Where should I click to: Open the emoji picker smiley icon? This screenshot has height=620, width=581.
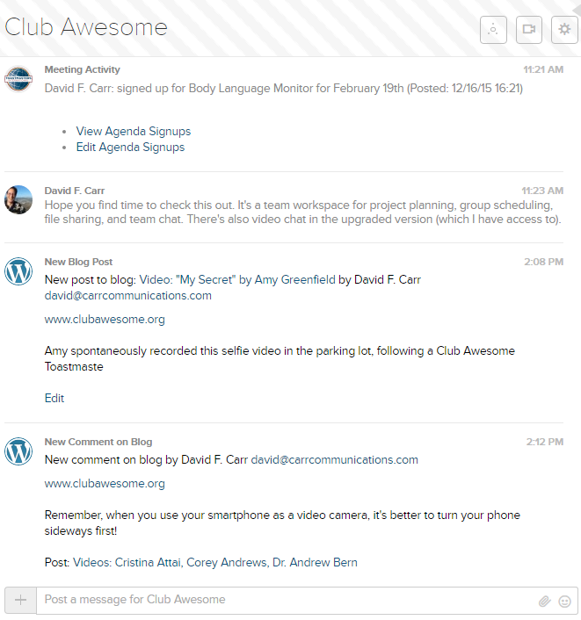pos(564,602)
